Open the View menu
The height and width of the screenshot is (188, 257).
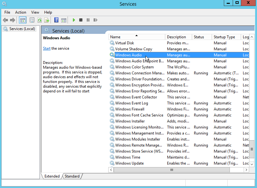[35, 12]
